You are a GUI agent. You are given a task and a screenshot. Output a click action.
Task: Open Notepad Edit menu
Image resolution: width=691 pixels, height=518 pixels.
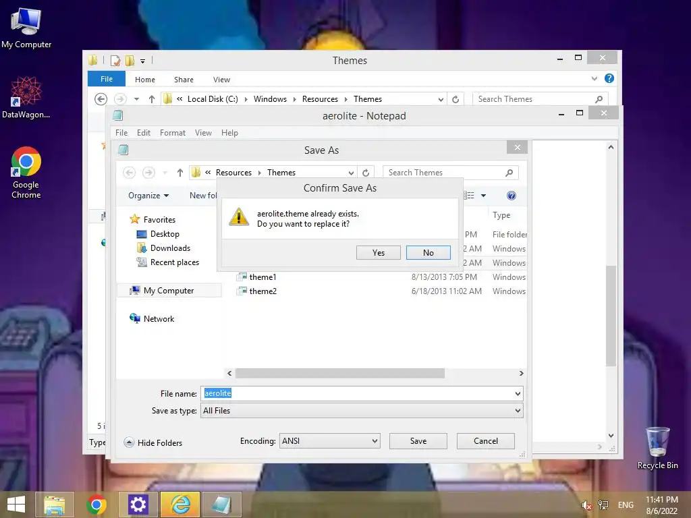pos(144,133)
